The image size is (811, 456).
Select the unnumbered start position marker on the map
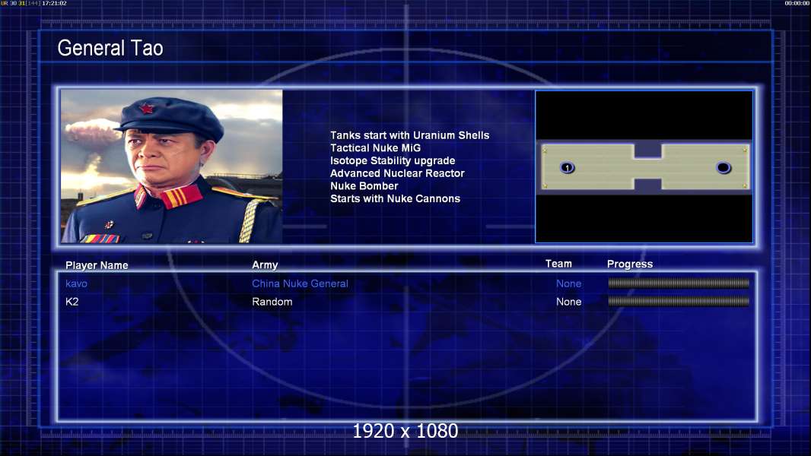[723, 167]
